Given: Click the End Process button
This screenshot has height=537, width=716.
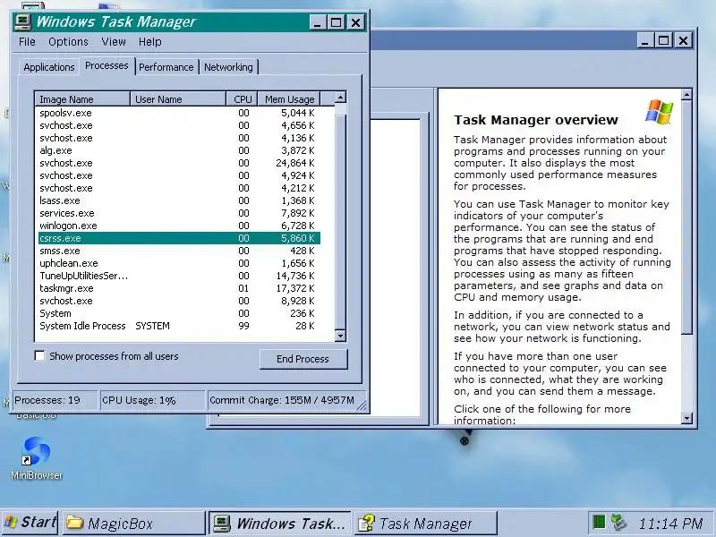Looking at the screenshot, I should point(303,359).
